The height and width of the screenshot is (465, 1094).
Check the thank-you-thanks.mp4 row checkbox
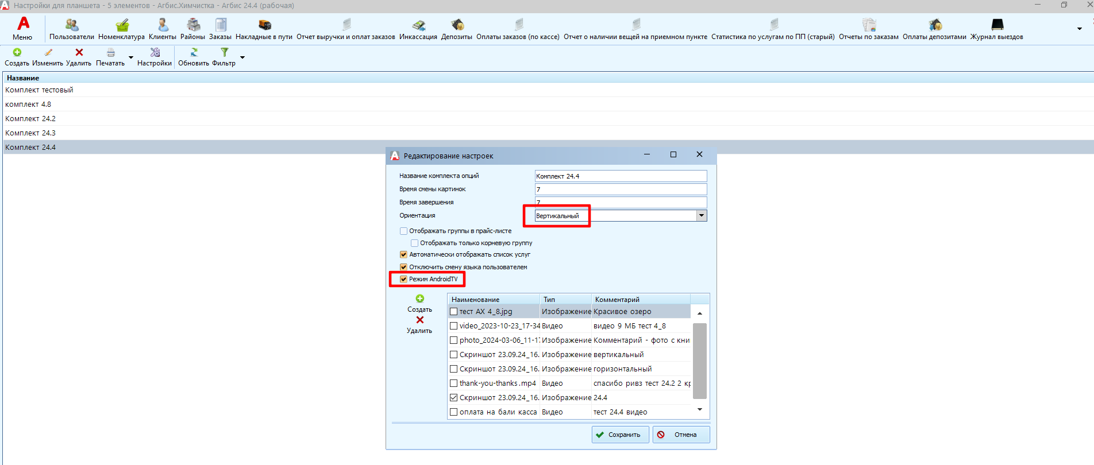(454, 383)
